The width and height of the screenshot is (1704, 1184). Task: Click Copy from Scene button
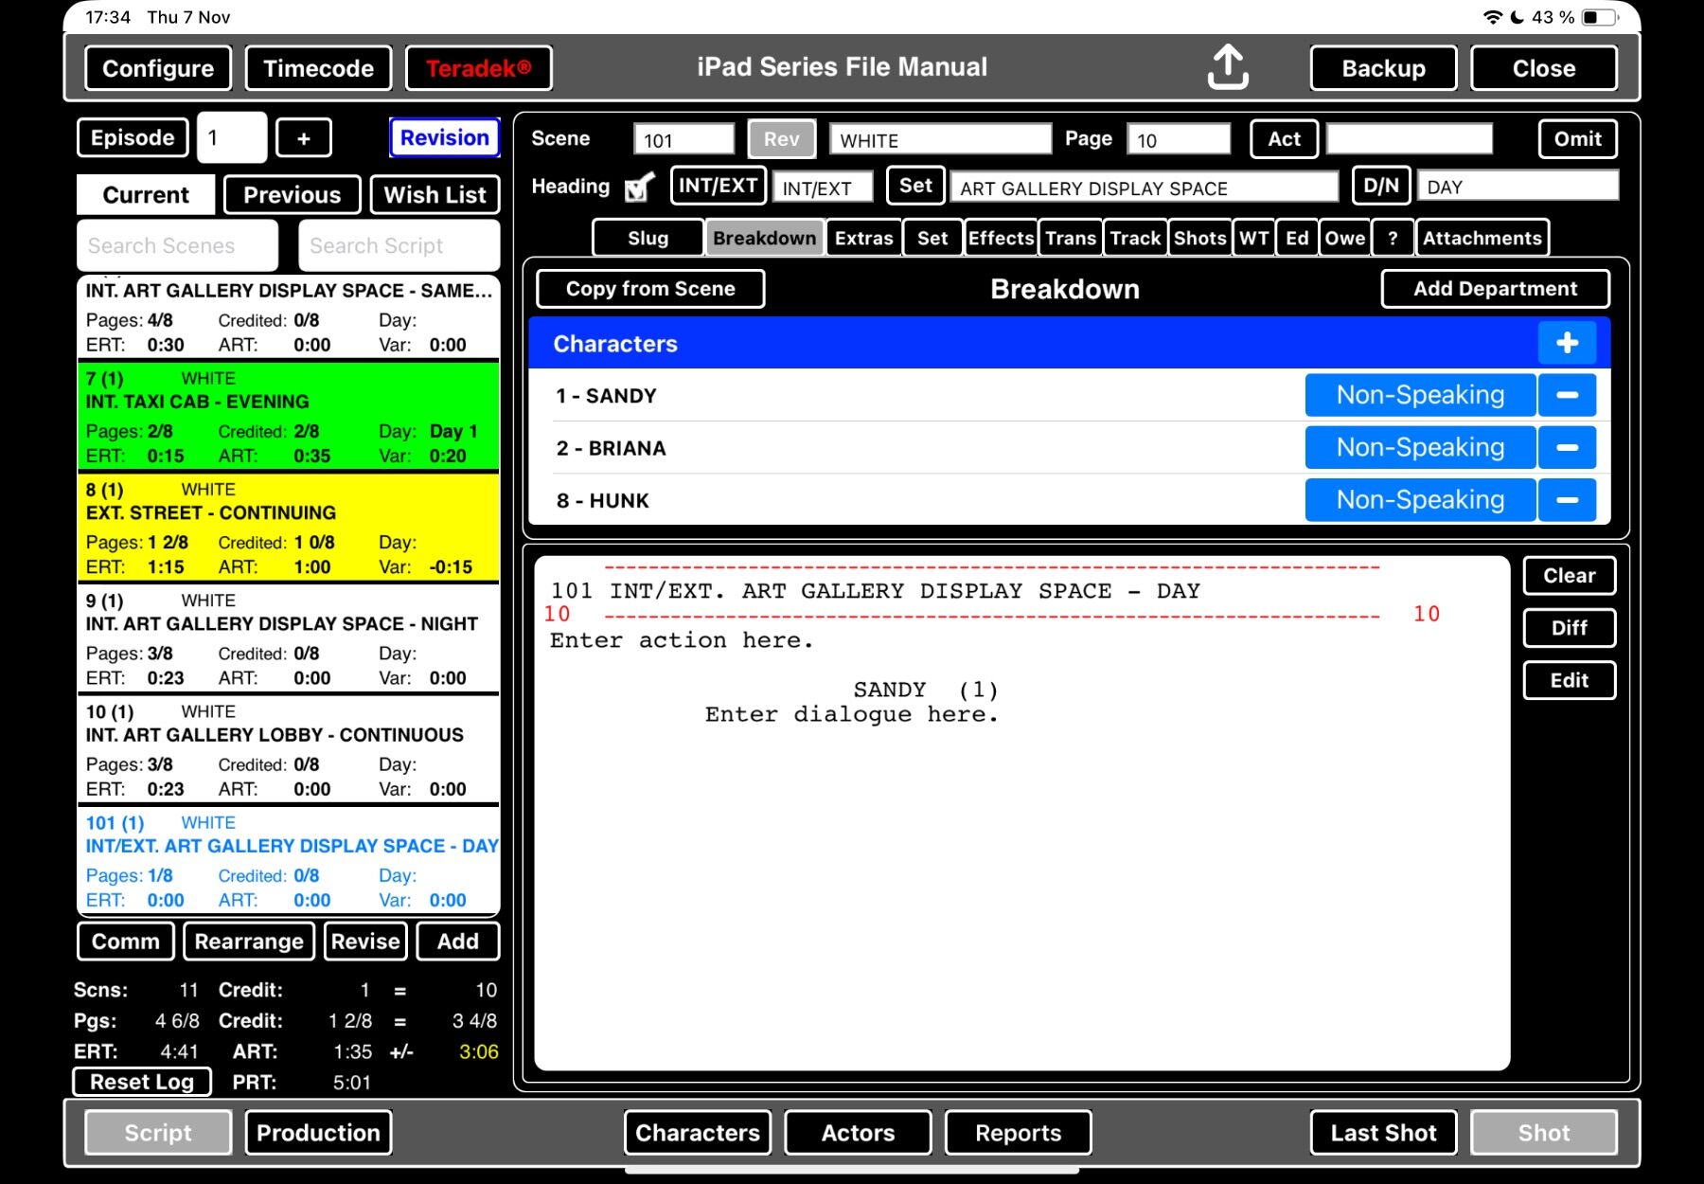pos(650,289)
